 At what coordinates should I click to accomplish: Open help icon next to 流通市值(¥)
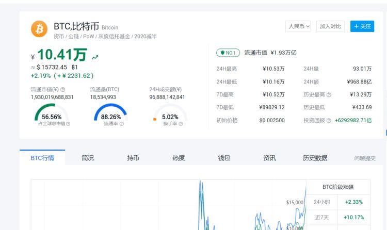click(x=62, y=90)
